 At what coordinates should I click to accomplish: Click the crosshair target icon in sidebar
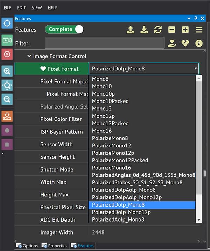coord(7,23)
